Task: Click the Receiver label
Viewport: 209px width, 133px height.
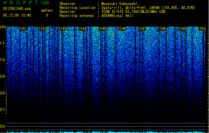Action: coord(67,12)
